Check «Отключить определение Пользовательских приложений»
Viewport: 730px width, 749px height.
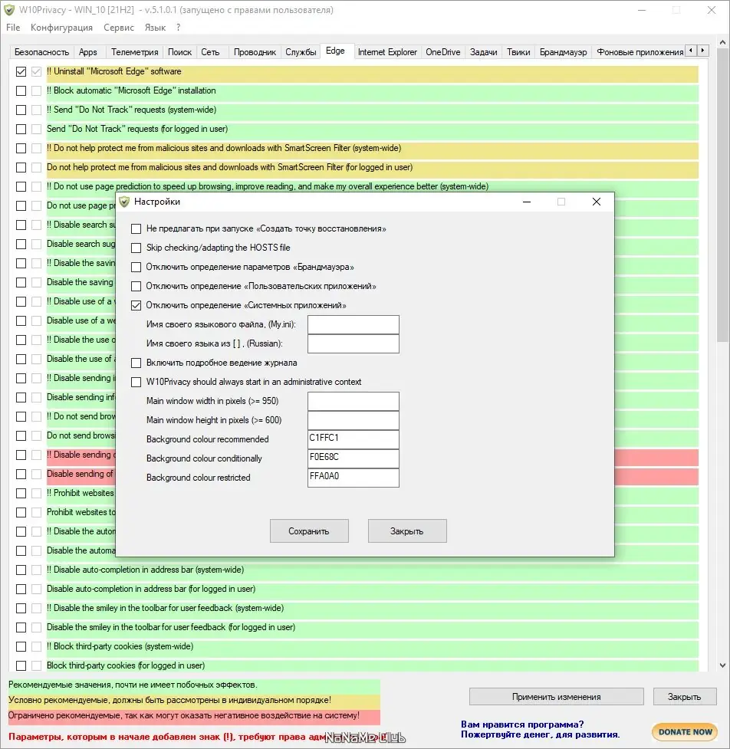click(136, 286)
